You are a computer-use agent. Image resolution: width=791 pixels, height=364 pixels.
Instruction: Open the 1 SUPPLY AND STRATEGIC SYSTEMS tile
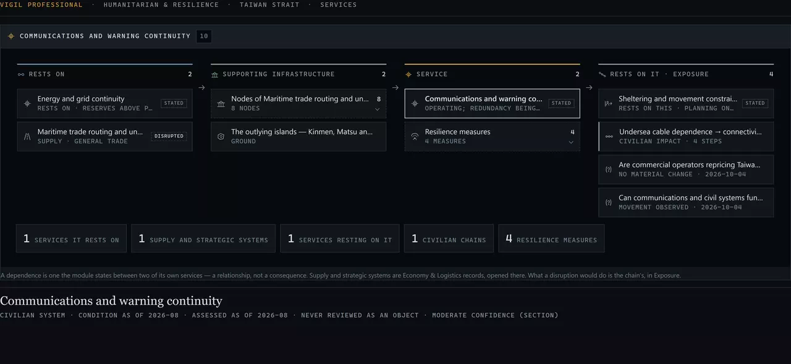pyautogui.click(x=203, y=239)
